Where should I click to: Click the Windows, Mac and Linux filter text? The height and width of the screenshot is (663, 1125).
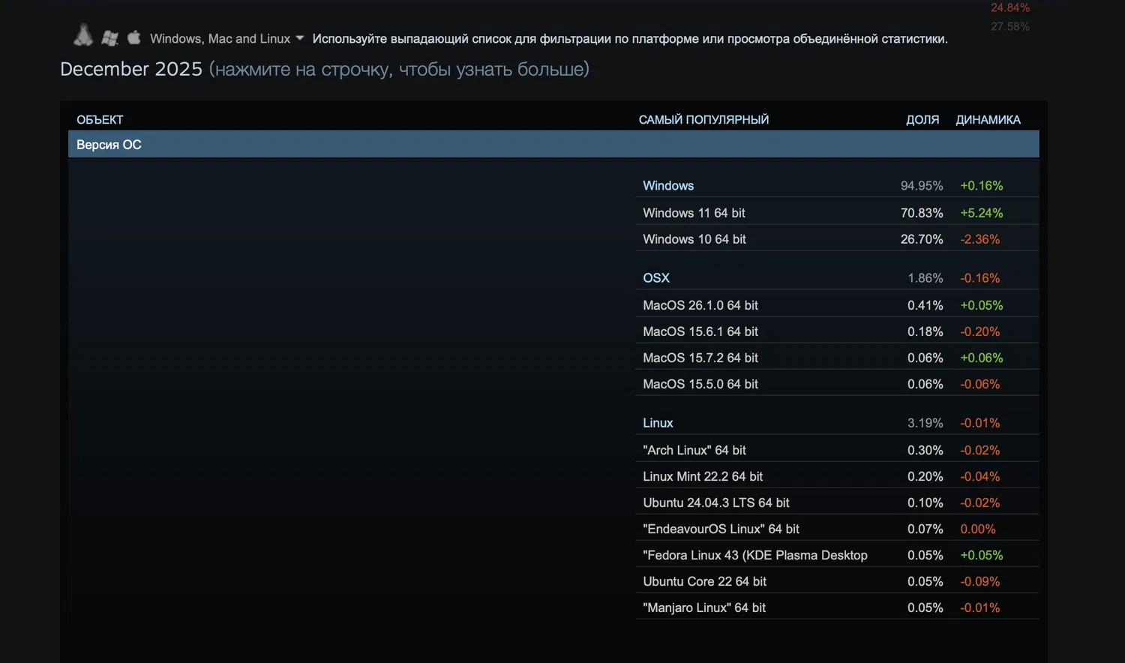[220, 39]
